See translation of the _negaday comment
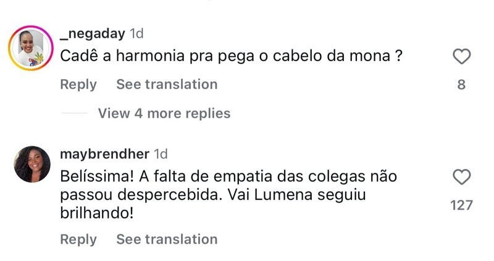 pos(167,85)
